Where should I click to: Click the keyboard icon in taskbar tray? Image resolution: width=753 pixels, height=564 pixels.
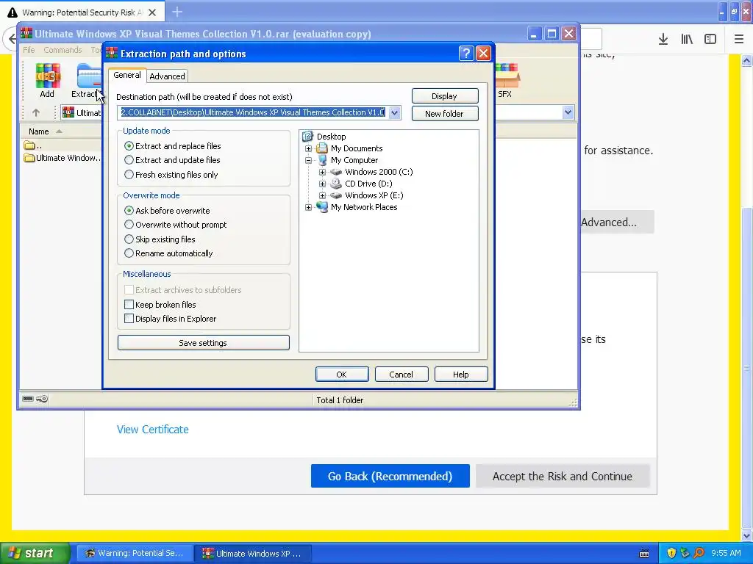[644, 554]
